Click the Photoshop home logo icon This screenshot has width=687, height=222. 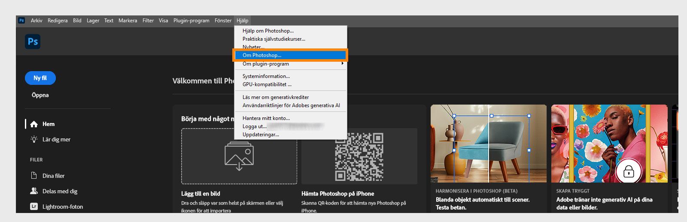[33, 42]
